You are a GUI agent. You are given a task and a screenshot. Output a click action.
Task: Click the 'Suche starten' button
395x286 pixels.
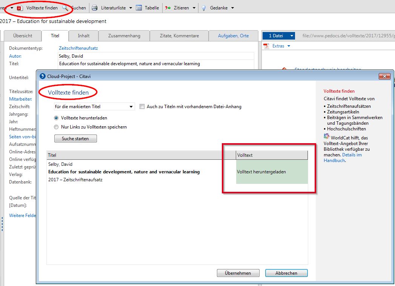point(75,139)
